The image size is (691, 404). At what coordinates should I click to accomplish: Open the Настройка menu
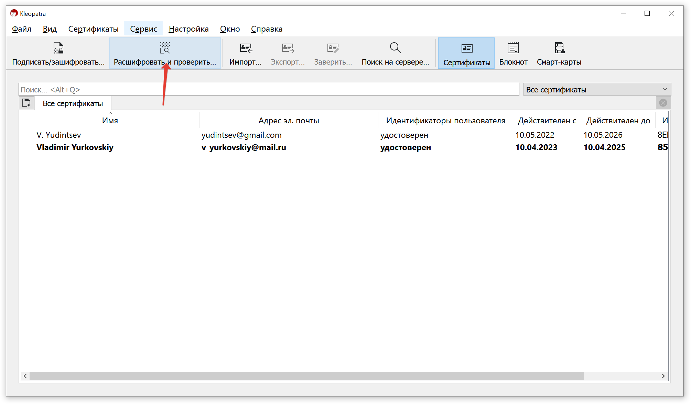188,29
